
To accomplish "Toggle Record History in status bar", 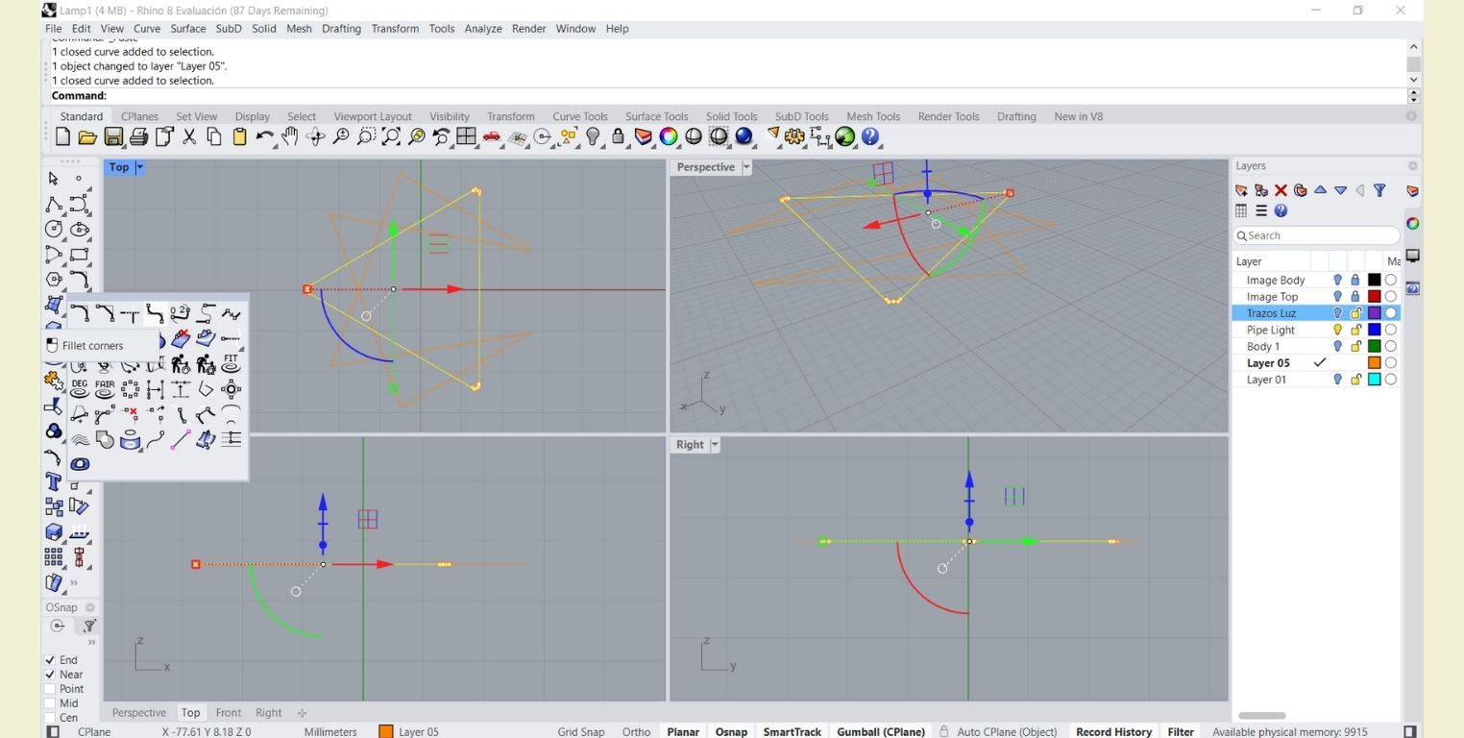I will pyautogui.click(x=1113, y=732).
